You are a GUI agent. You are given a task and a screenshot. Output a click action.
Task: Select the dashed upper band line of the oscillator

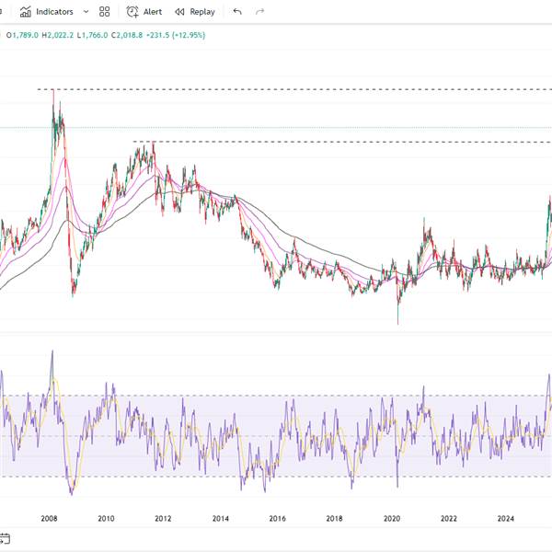pyautogui.click(x=276, y=396)
